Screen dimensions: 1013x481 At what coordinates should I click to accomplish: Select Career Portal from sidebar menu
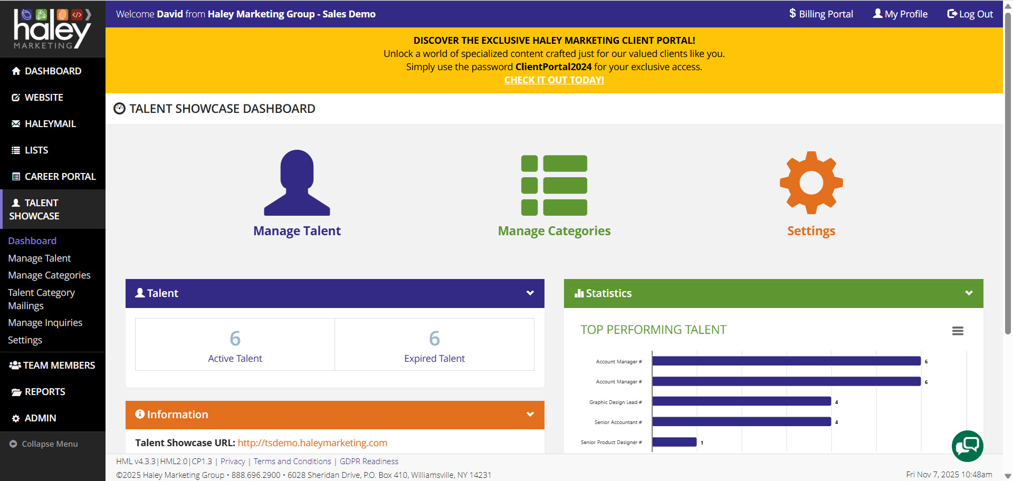[60, 177]
